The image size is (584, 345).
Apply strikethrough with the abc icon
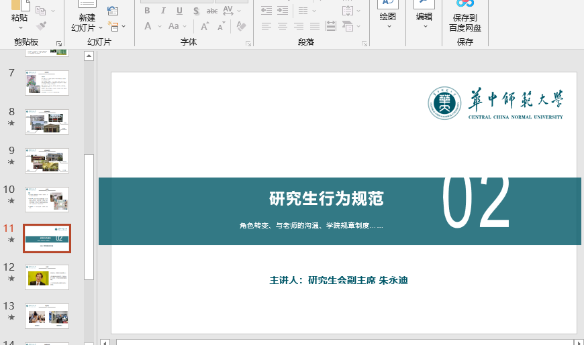[212, 11]
